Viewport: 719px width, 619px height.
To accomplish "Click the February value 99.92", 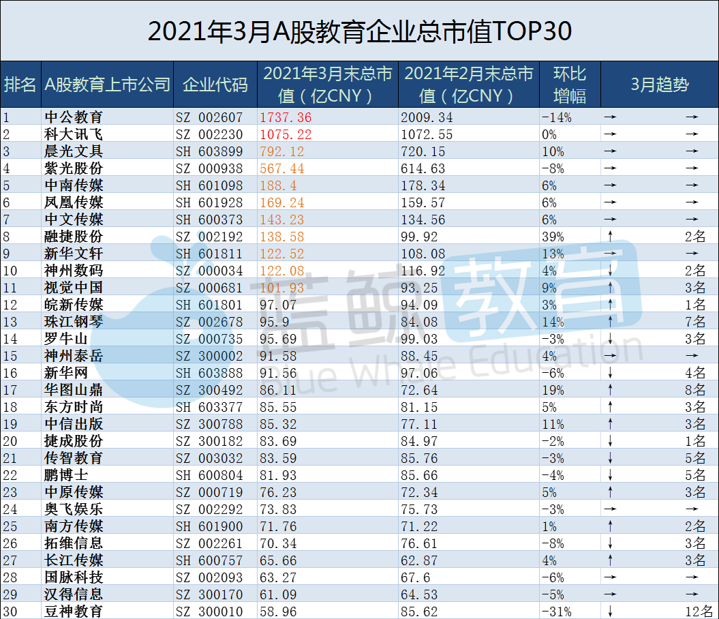I will 420,237.
